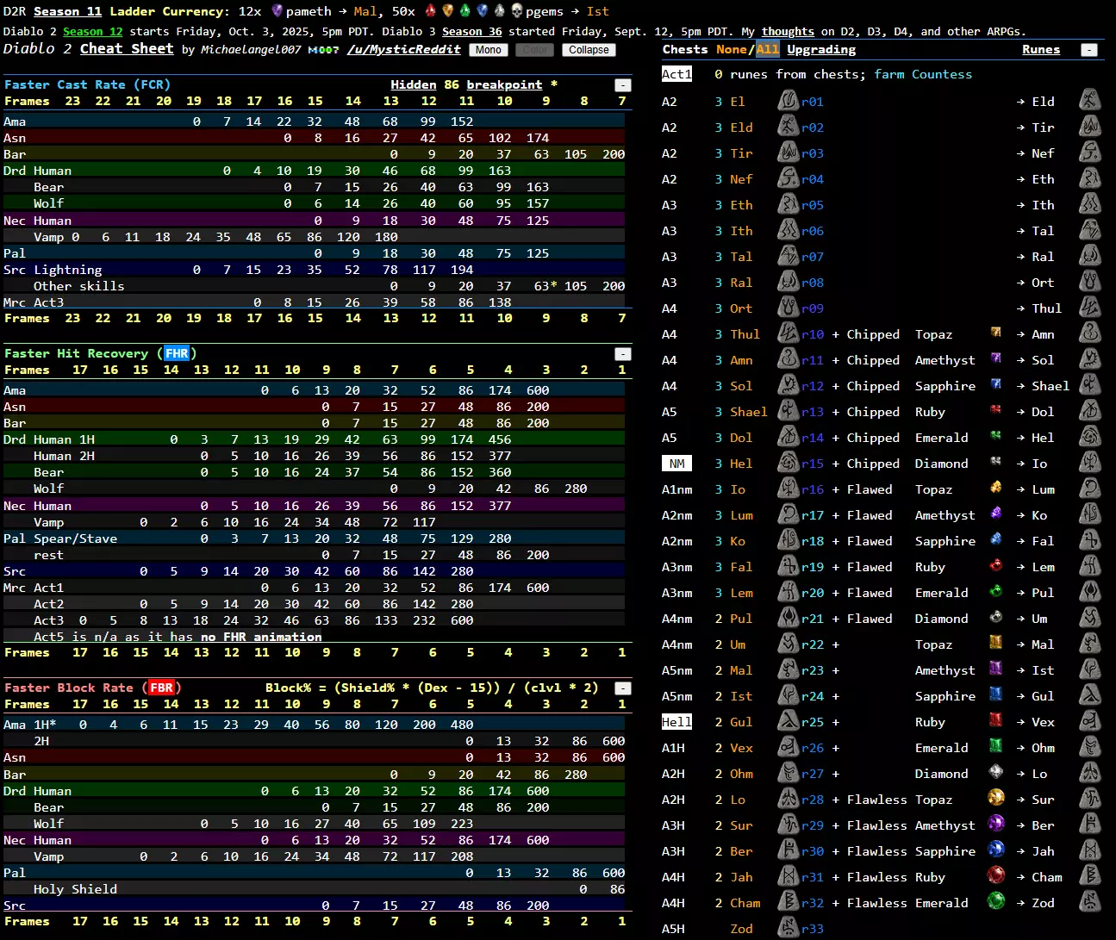Click the 'farm Countess' link

[x=923, y=74]
